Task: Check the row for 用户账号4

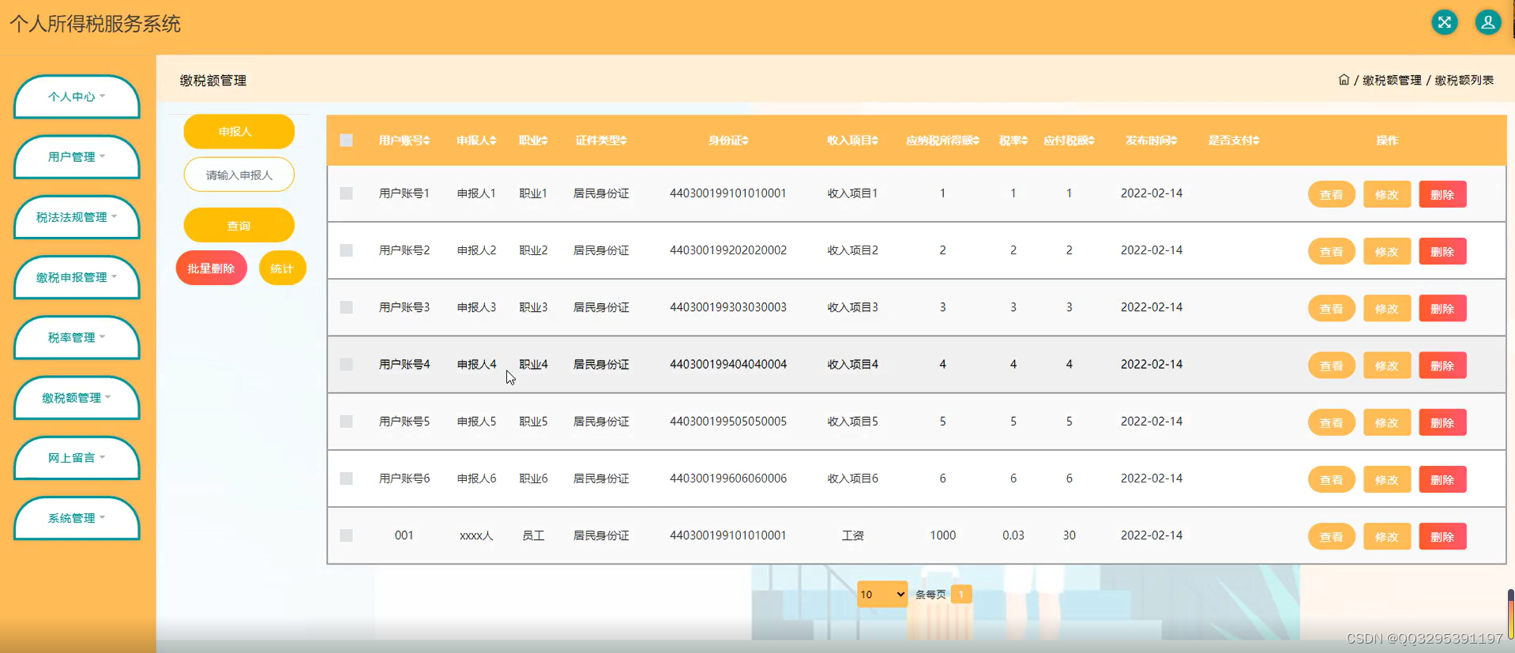Action: [x=346, y=364]
